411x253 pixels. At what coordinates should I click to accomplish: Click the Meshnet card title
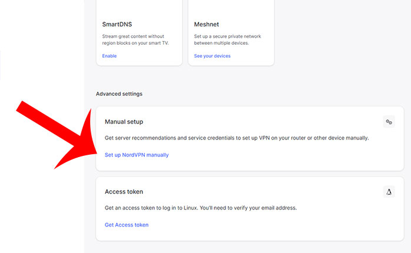[x=207, y=24]
